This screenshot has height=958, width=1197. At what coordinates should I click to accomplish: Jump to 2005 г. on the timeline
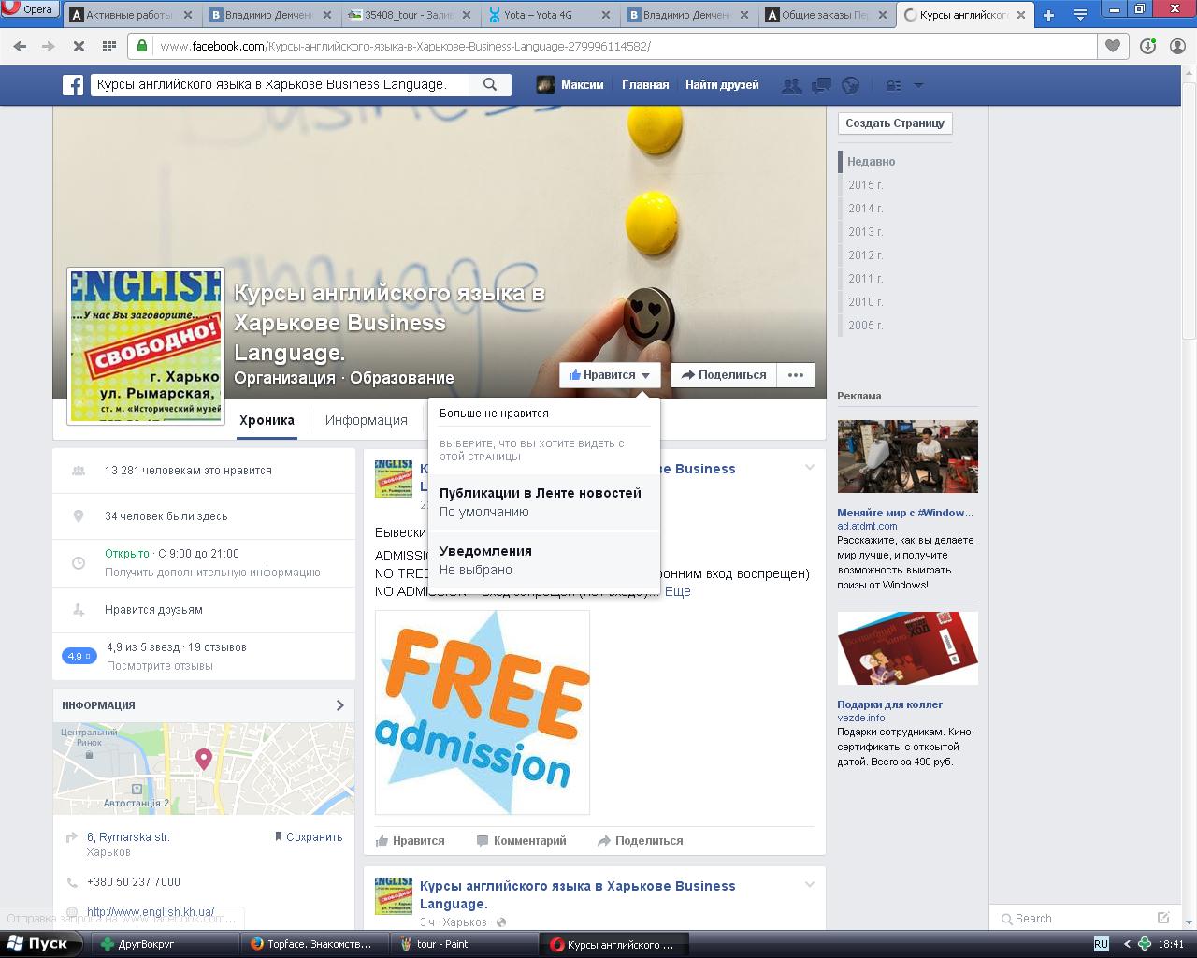(x=866, y=326)
